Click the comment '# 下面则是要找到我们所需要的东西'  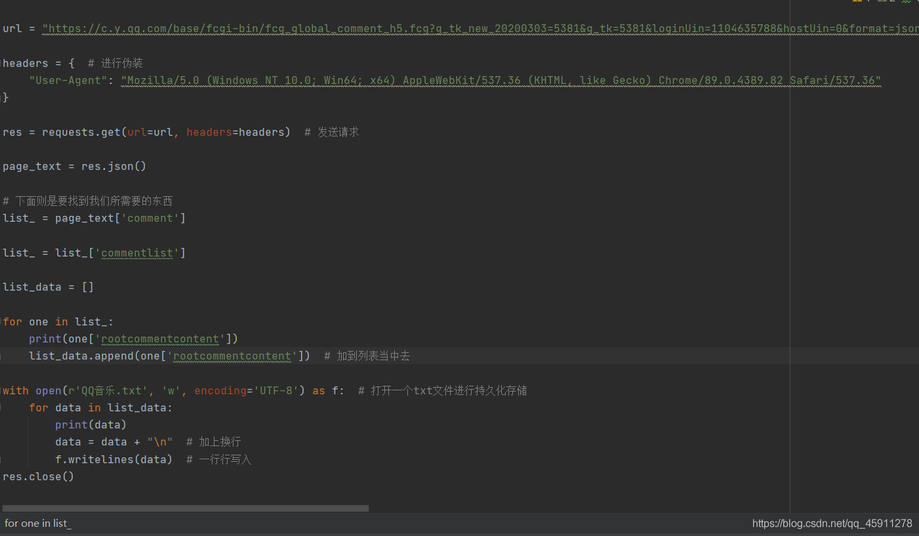pos(87,201)
